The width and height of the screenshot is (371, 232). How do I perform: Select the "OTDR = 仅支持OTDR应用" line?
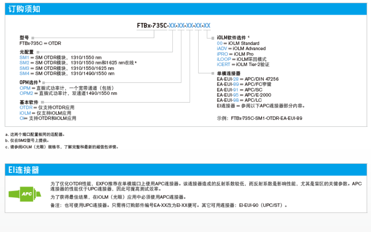47,108
